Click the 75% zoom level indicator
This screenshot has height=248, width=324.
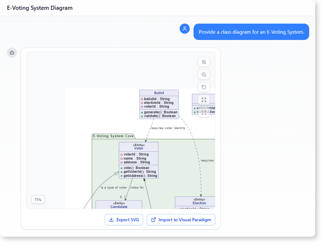[38, 200]
